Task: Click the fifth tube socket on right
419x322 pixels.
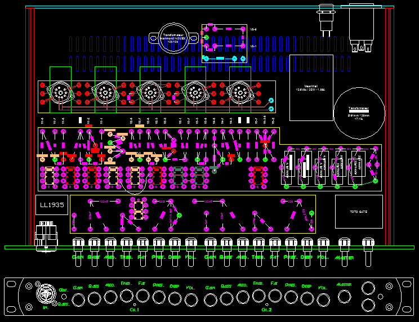Action: click(x=240, y=93)
